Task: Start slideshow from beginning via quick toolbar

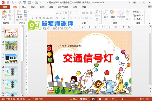Action: point(25,3)
